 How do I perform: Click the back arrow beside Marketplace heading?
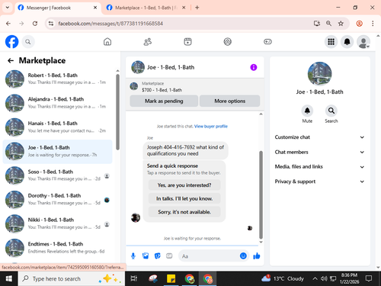pos(11,60)
